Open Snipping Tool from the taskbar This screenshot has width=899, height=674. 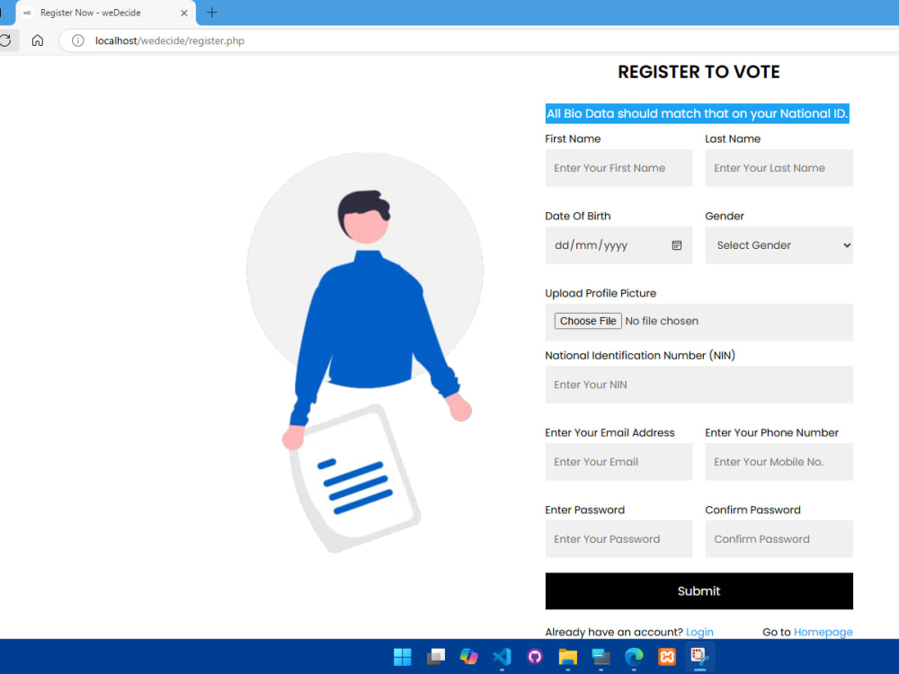click(699, 657)
